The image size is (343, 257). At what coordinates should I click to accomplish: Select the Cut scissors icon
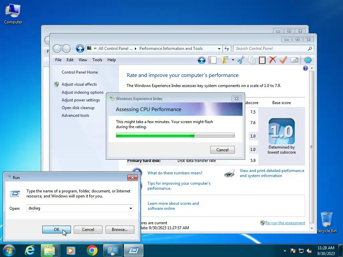pyautogui.click(x=241, y=60)
